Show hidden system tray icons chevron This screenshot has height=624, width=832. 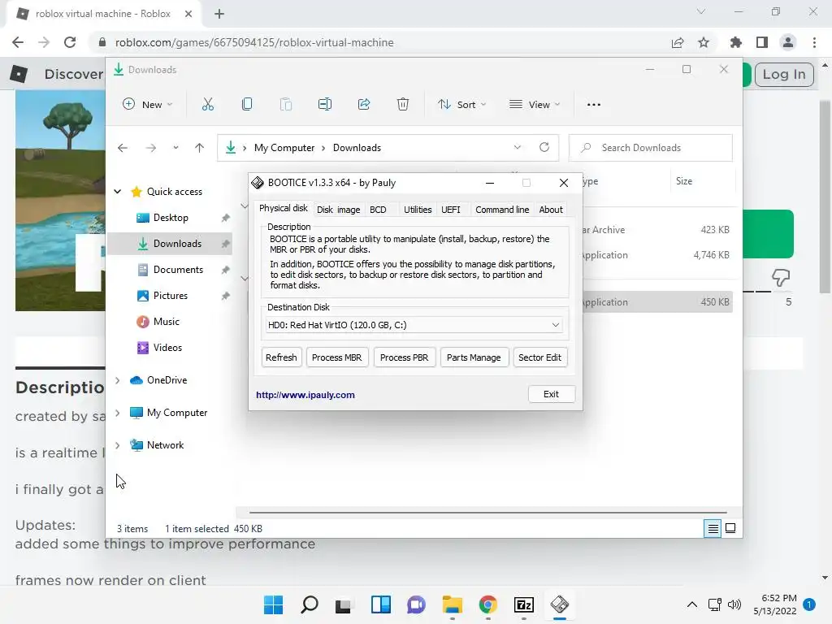692,604
